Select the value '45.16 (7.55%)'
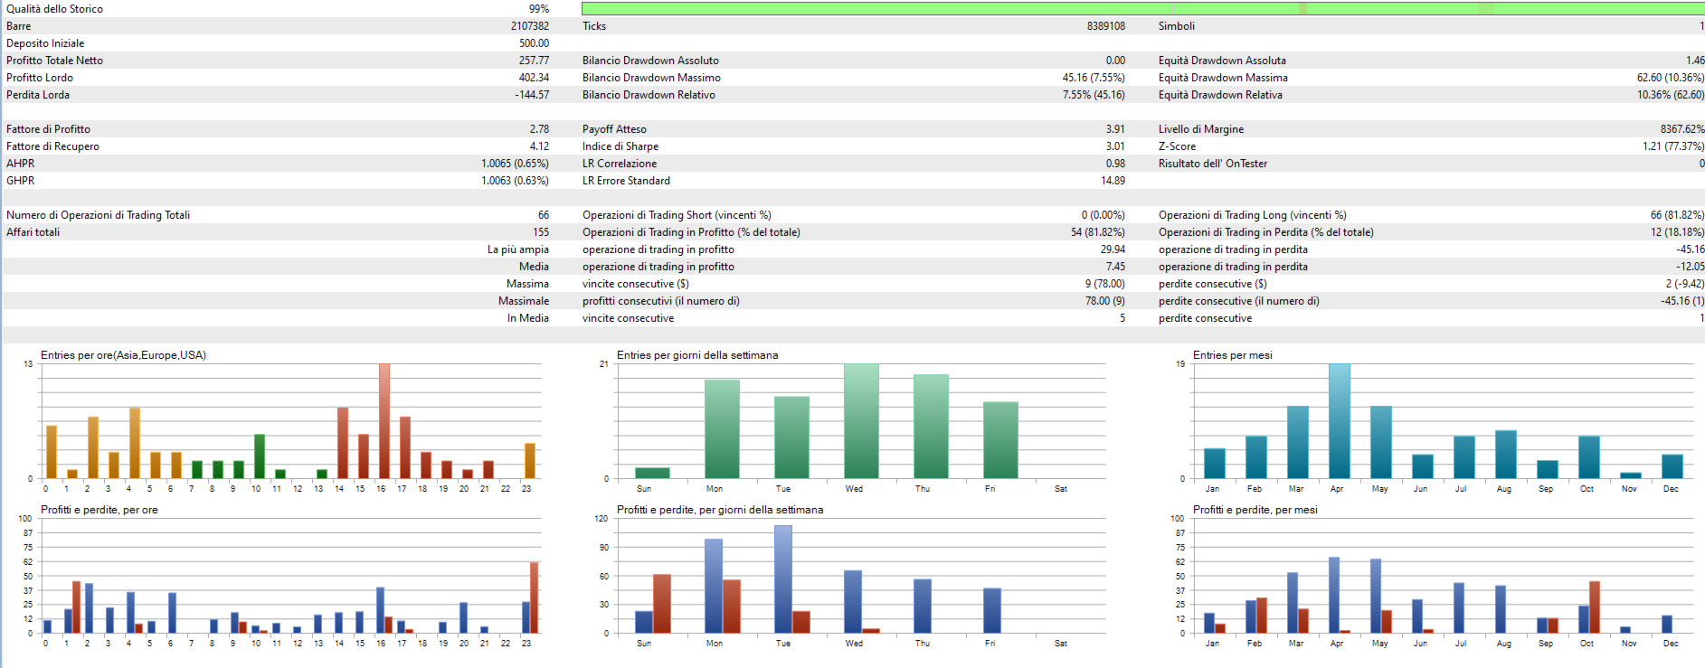This screenshot has height=668, width=1705. (1094, 78)
